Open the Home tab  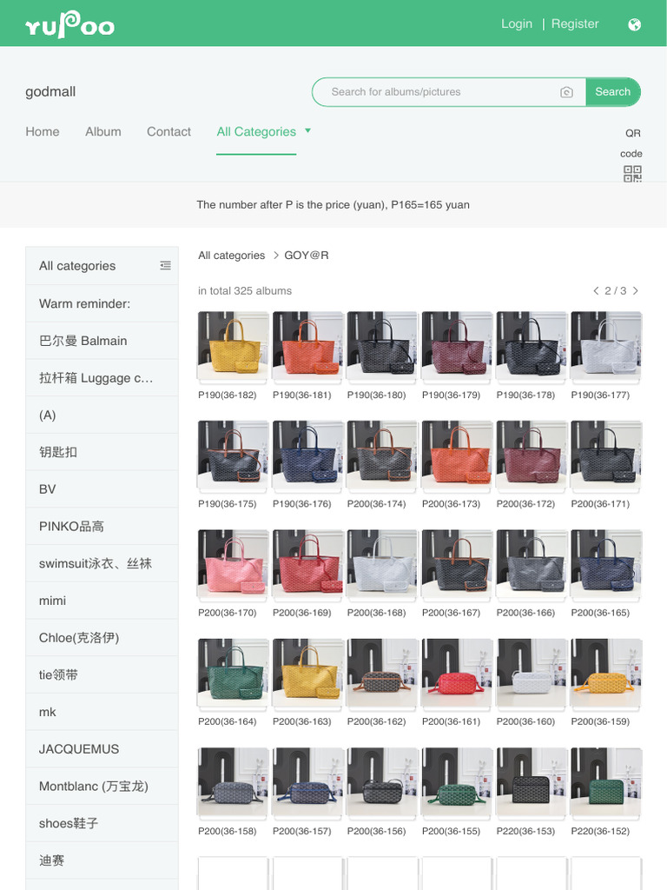coord(43,132)
